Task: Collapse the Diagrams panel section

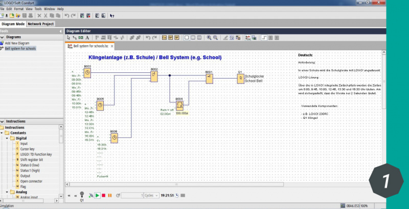Action: pos(3,37)
